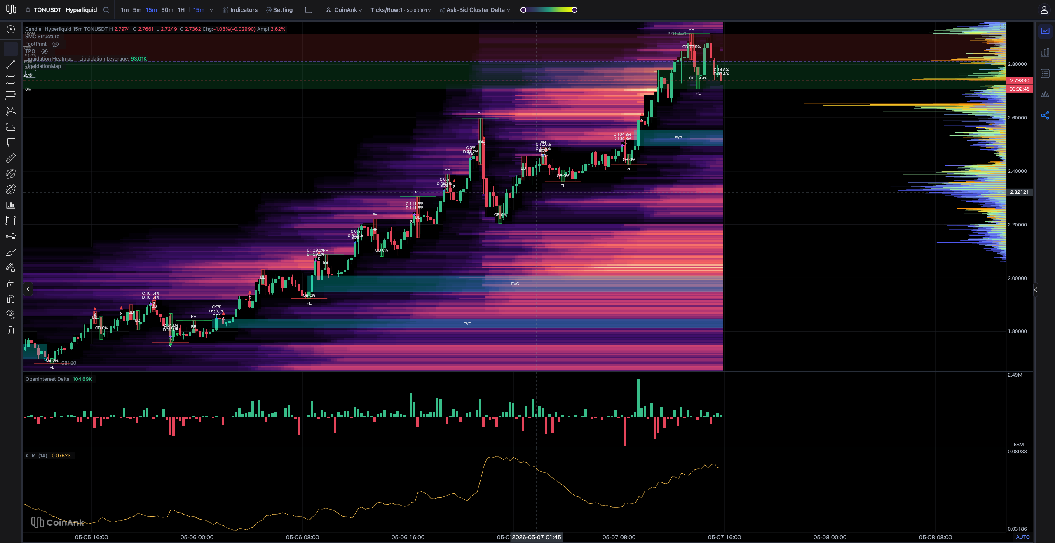Switch to 1H timeframe
Viewport: 1055px width, 543px height.
pyautogui.click(x=181, y=10)
